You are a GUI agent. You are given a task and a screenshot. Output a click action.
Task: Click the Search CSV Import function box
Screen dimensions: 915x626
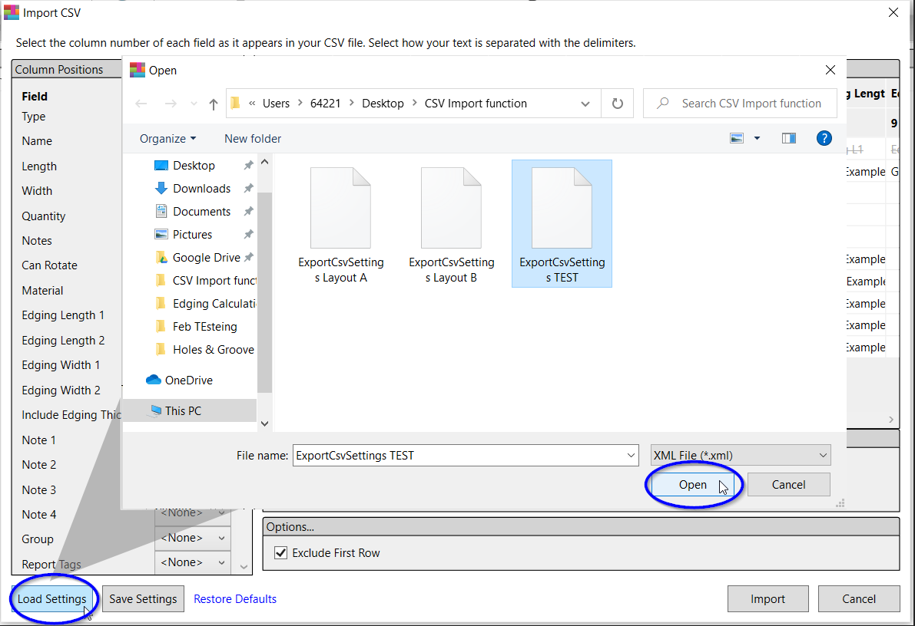point(740,103)
